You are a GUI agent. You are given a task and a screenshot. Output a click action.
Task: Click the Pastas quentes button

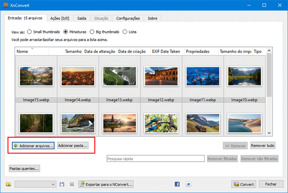tap(24, 168)
